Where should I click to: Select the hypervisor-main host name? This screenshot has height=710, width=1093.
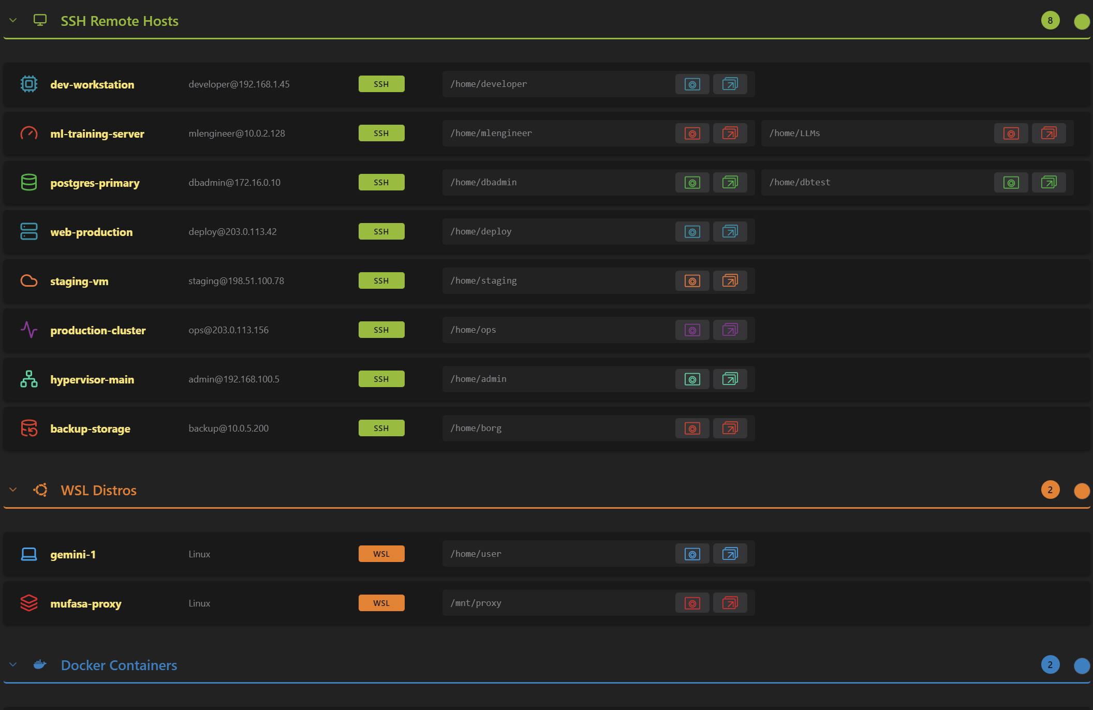92,379
